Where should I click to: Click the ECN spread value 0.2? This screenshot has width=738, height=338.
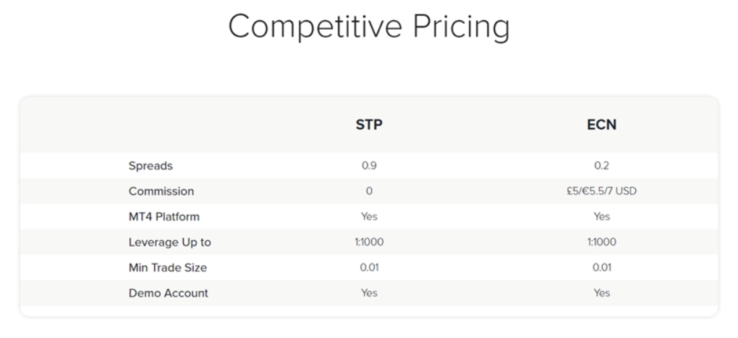pos(601,166)
